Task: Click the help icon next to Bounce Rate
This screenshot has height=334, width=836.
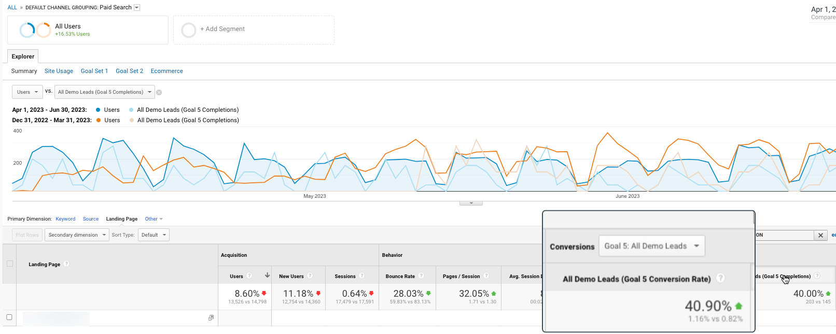Action: coord(421,276)
